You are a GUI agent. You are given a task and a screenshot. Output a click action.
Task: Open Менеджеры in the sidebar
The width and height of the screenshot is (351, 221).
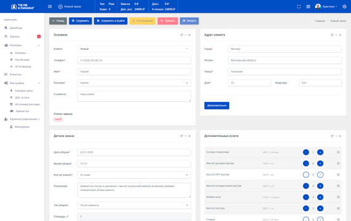22,126
